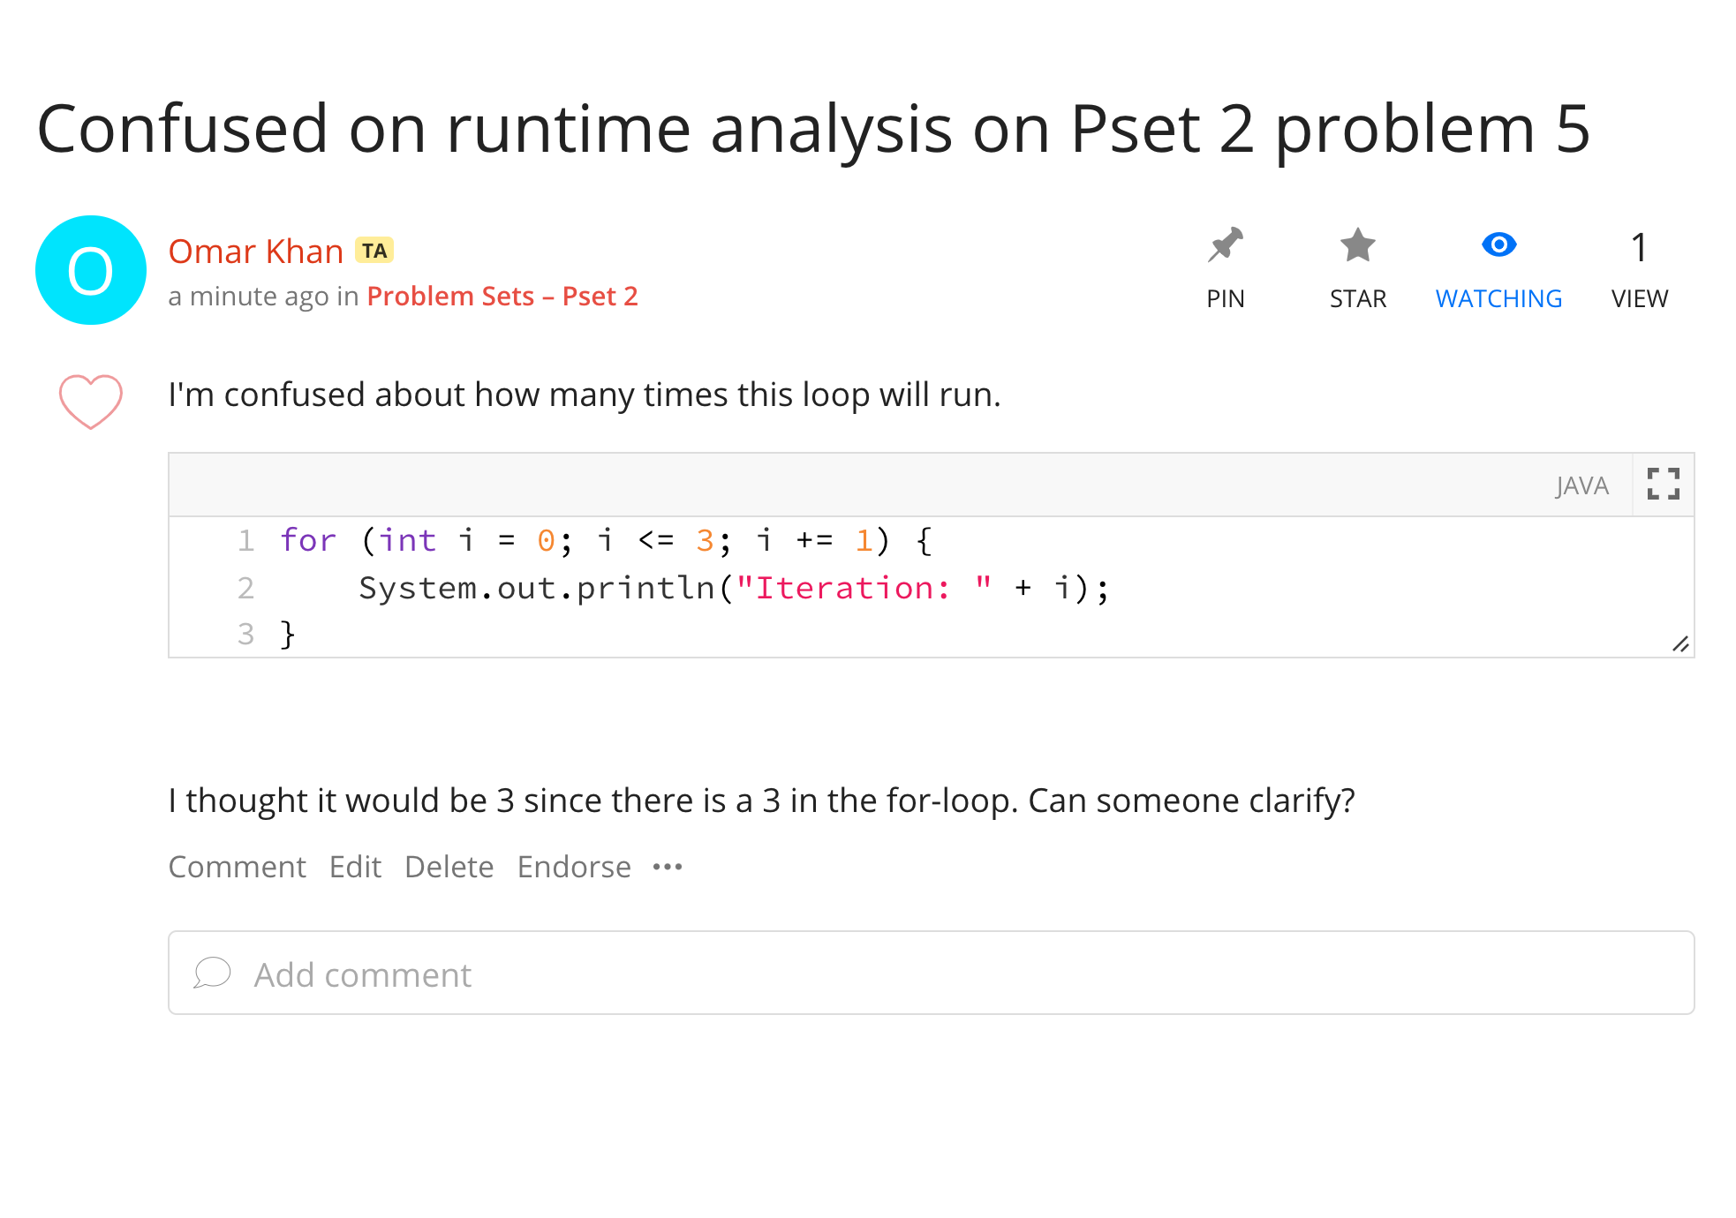This screenshot has width=1736, height=1218.
Task: Click the TA badge next to name
Action: [374, 251]
